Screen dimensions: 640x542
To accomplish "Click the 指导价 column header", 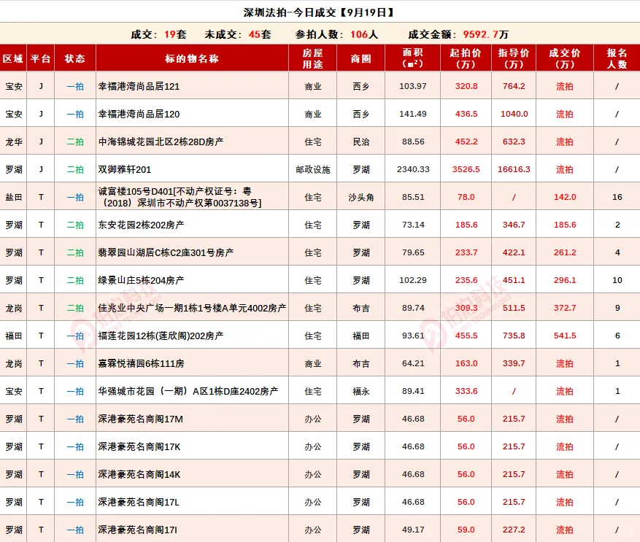I will pos(514,58).
